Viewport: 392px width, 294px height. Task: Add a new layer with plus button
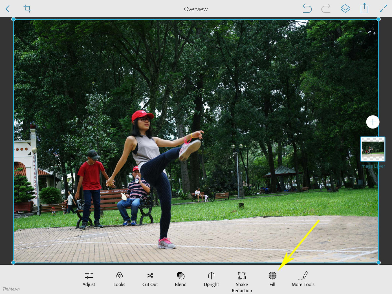(x=373, y=122)
